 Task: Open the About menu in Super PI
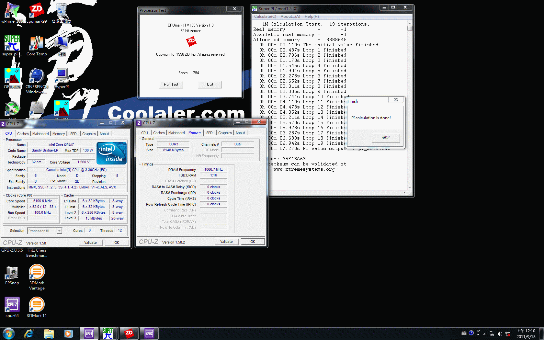pyautogui.click(x=290, y=17)
